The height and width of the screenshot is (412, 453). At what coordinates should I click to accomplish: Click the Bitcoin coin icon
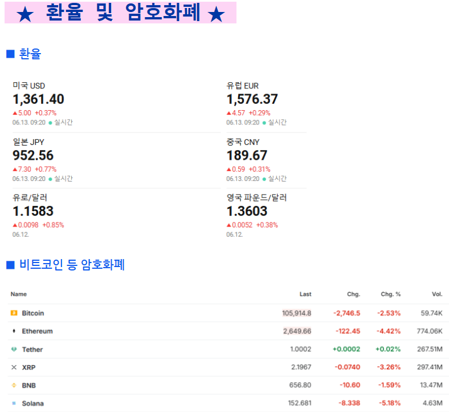click(x=14, y=313)
